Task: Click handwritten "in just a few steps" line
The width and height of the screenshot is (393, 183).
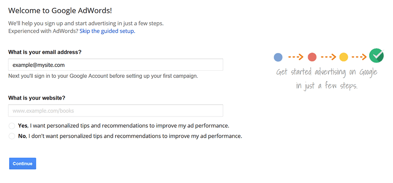Action: [327, 86]
